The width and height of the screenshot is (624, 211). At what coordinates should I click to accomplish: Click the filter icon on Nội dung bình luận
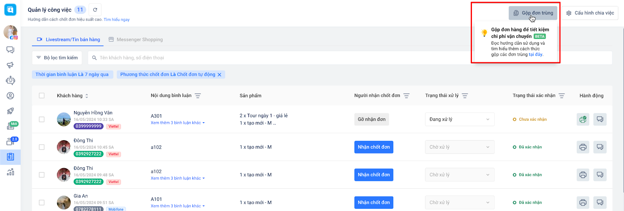coord(198,96)
